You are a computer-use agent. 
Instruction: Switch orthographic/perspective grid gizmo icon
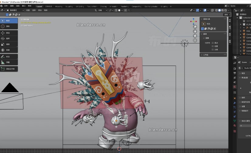click(195, 41)
